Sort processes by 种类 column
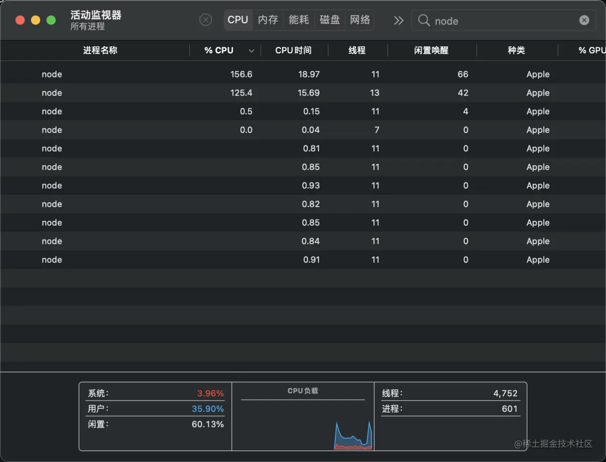The height and width of the screenshot is (462, 606). coord(518,50)
